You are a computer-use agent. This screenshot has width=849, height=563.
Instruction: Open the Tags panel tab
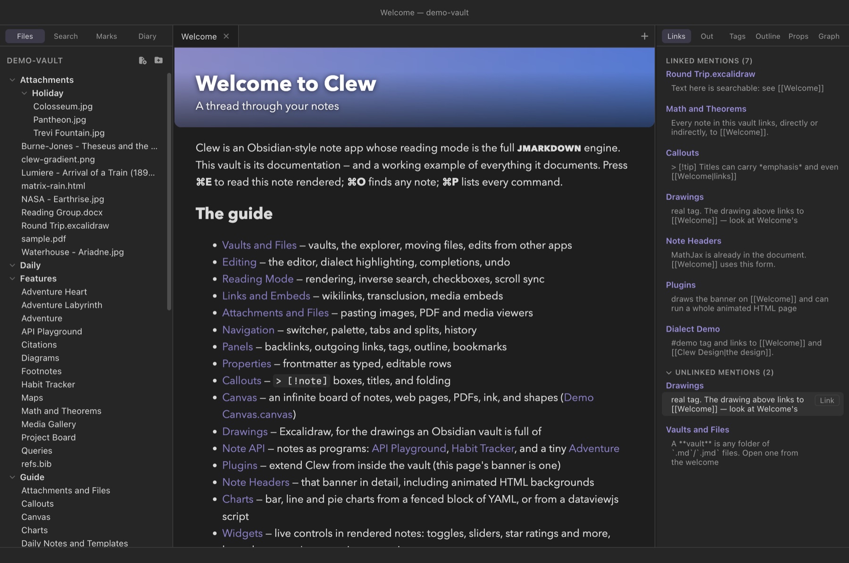pos(737,36)
